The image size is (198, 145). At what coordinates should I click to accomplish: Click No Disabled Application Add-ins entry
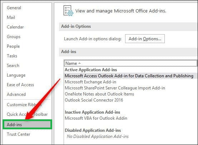[x=98, y=136]
